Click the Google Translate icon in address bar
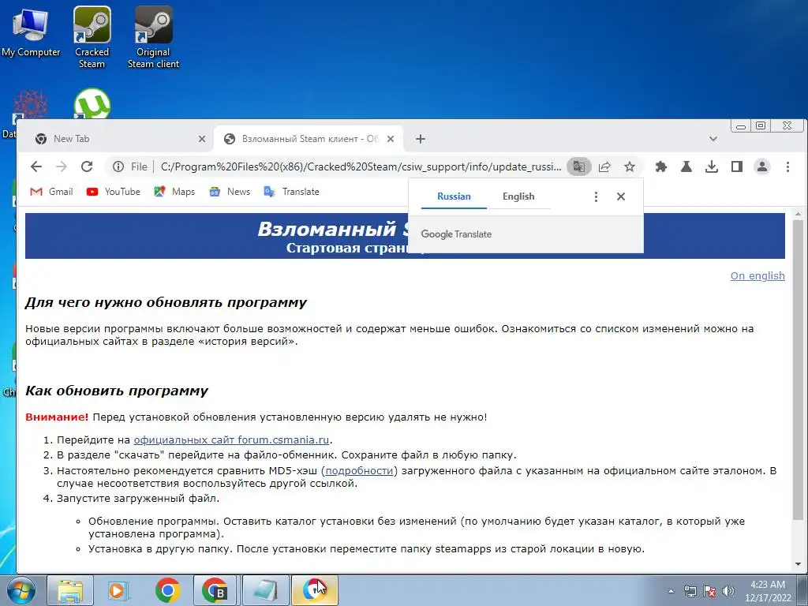 (578, 166)
